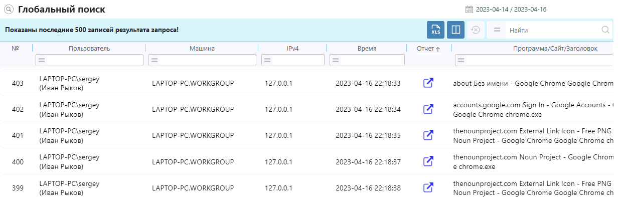Click the calendar icon beside date range
The image size is (618, 203).
pos(470,9)
